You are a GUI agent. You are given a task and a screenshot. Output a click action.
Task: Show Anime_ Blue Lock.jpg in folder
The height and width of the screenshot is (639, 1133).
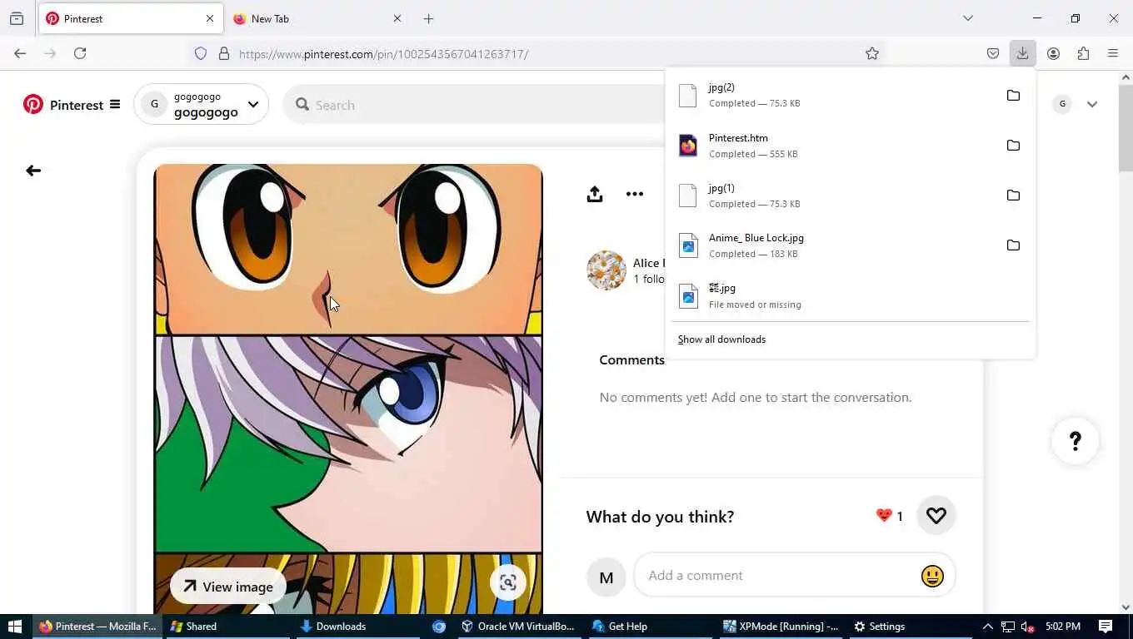(1013, 245)
